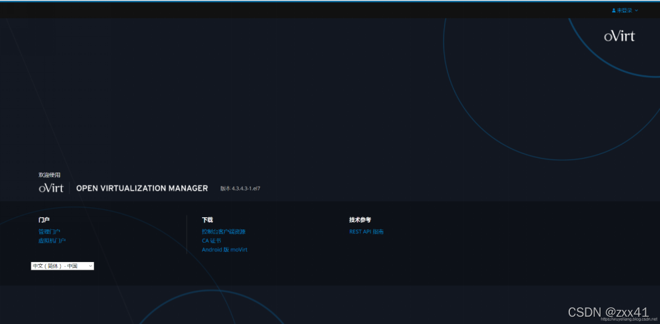Open the 控制台客户端资源 download link

223,231
